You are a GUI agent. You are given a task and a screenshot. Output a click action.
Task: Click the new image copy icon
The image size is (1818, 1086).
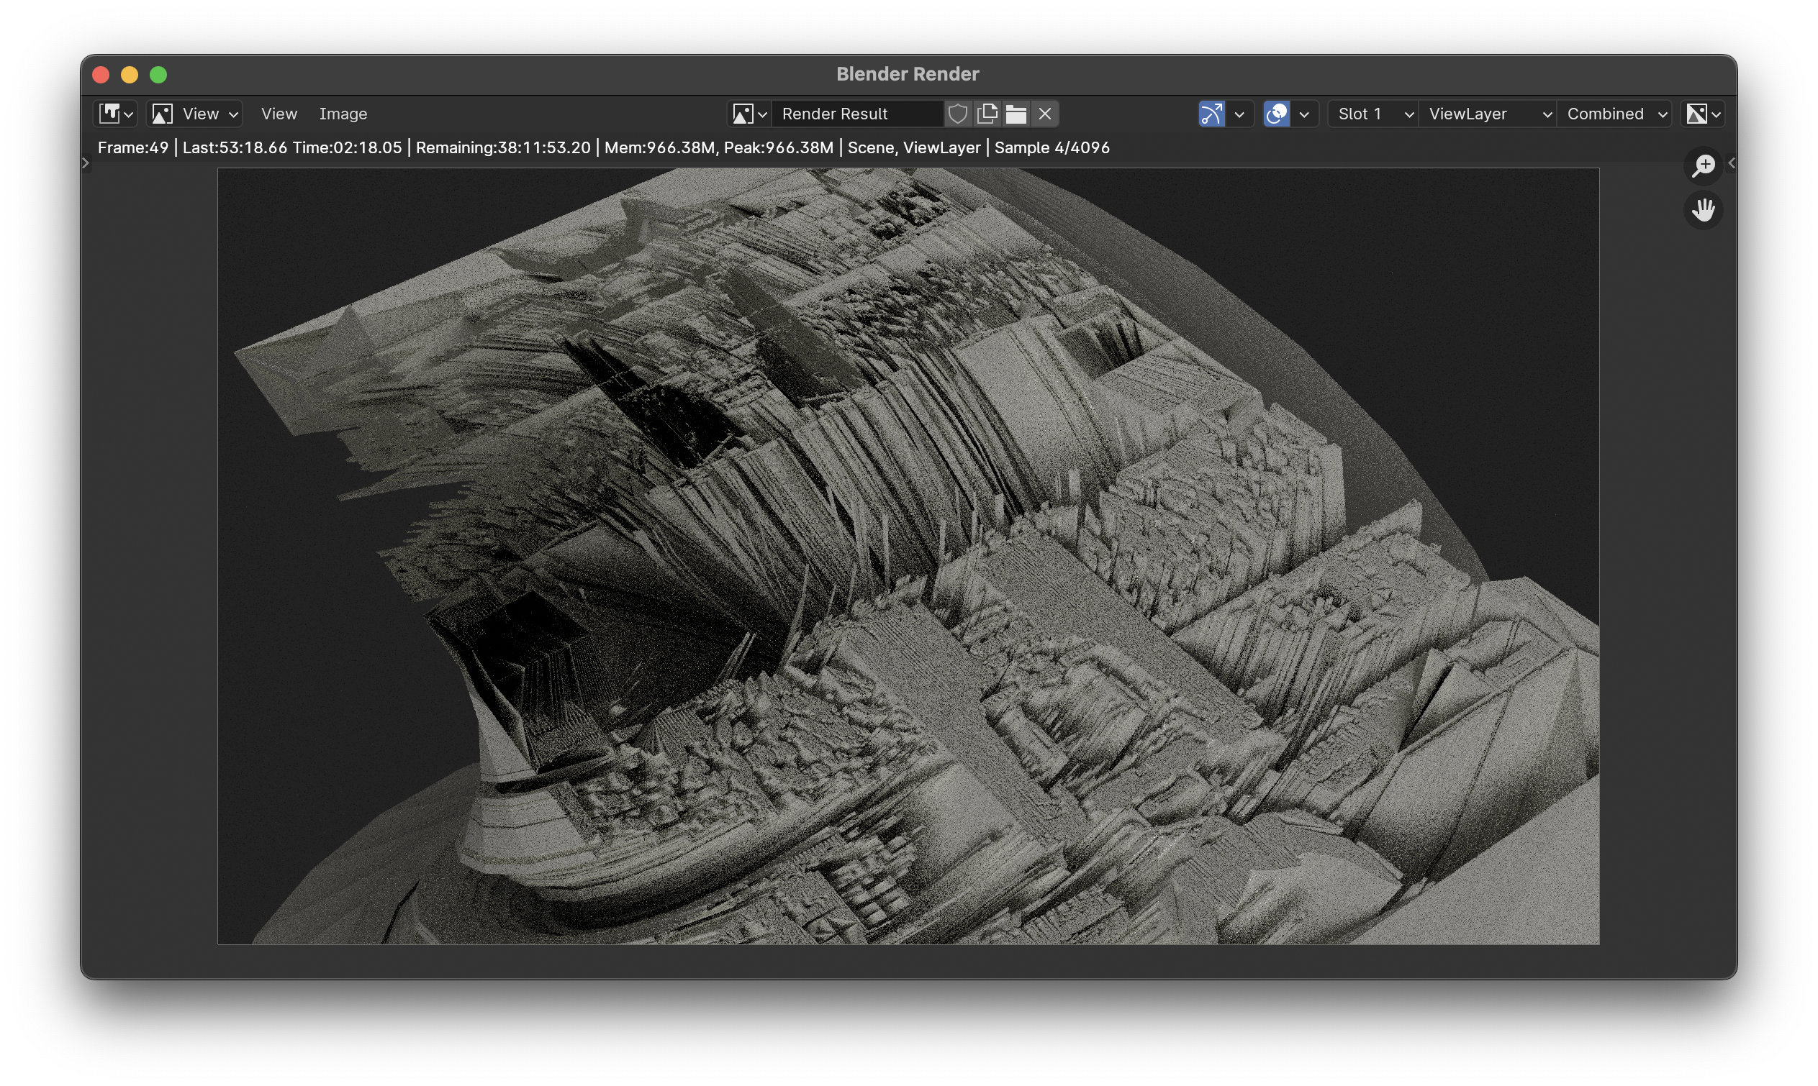987,114
